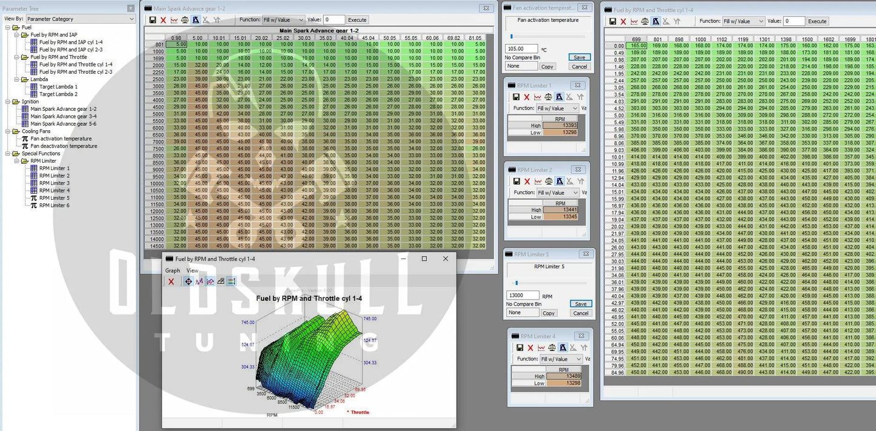
Task: Click balance scale compare icon in RPM Limiter 1
Action: [549, 97]
